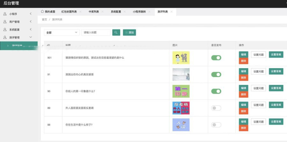The height and width of the screenshot is (142, 287).
Task: Click the 系统配置 sidebar icon
Action: pyautogui.click(x=5, y=30)
